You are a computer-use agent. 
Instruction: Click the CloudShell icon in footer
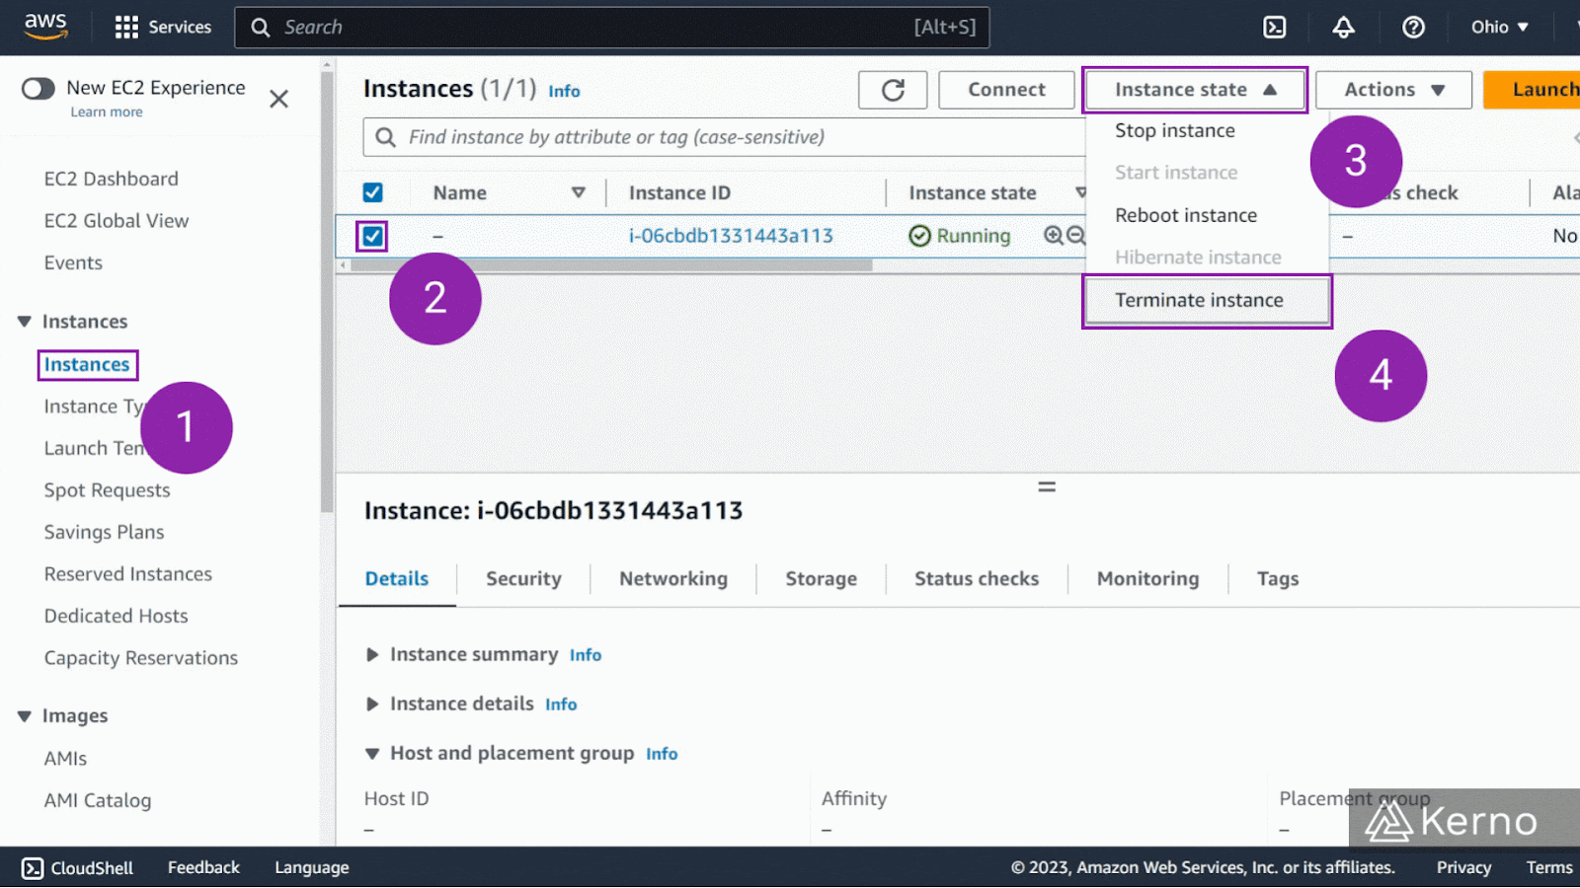click(x=33, y=868)
